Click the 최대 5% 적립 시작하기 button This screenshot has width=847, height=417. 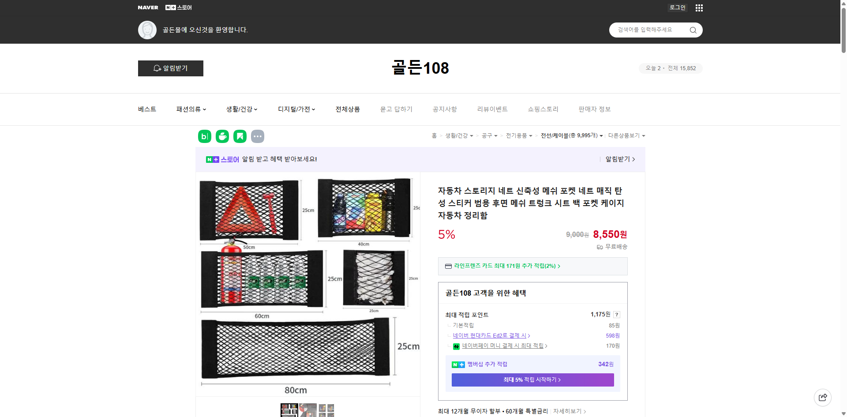[532, 379]
